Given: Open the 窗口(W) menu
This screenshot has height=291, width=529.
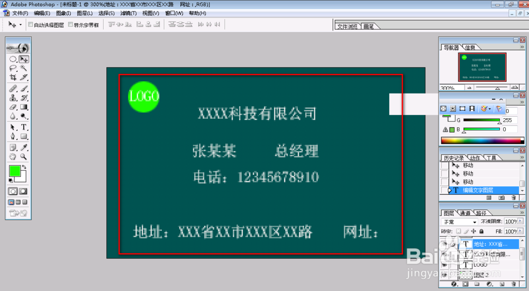Looking at the screenshot, I should point(174,13).
